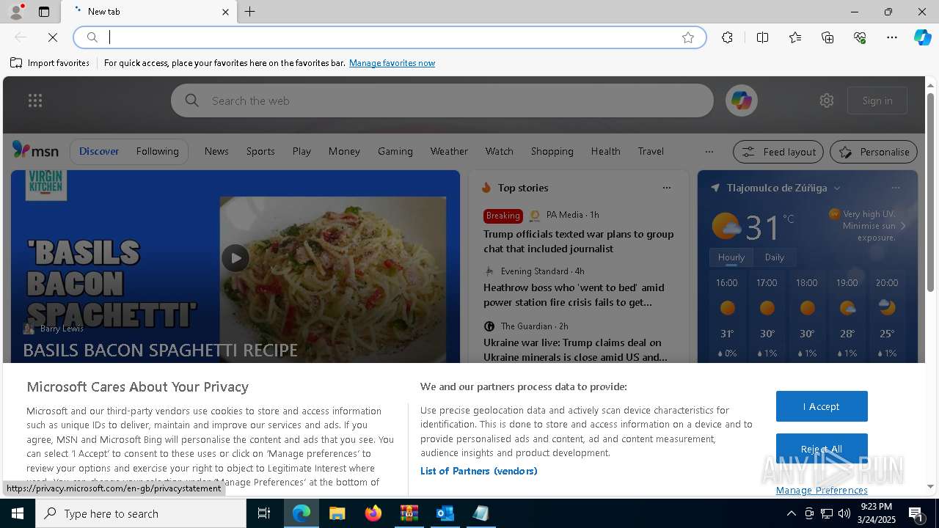Open the MSN app launcher grid
This screenshot has height=528, width=939.
(35, 100)
